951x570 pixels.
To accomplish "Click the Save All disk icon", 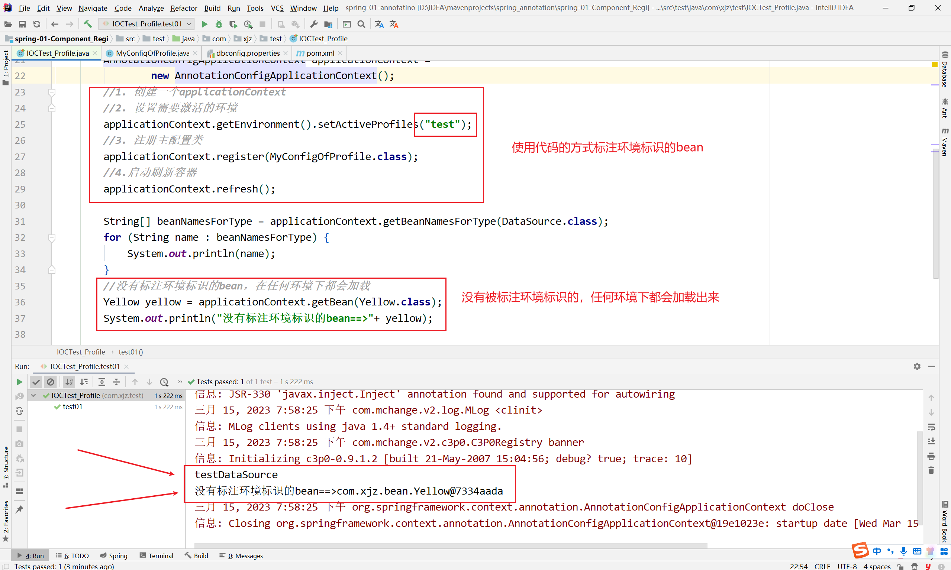I will pyautogui.click(x=22, y=24).
